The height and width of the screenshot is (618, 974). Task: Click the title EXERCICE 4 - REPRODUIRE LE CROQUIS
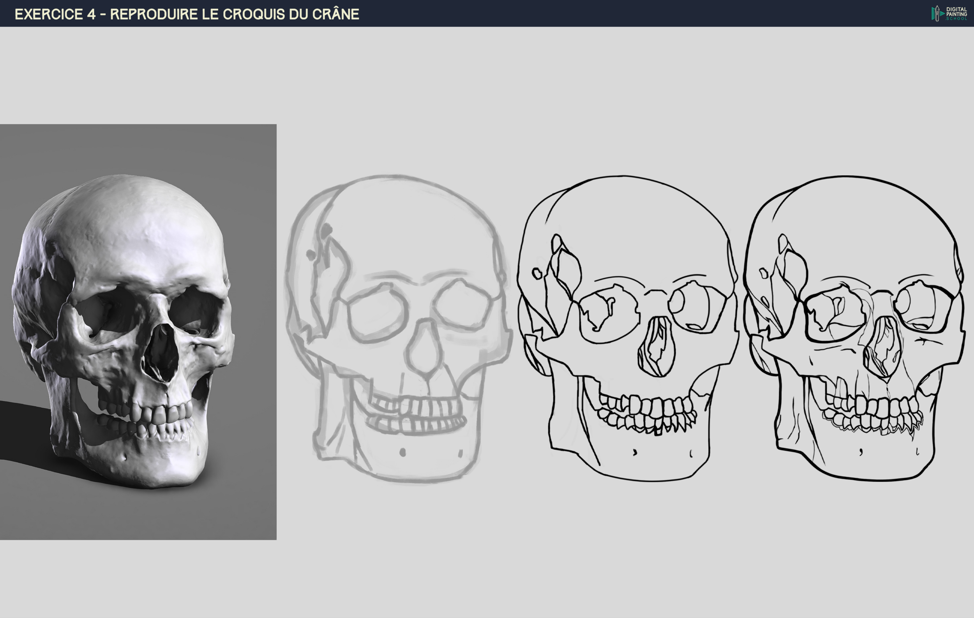(186, 14)
